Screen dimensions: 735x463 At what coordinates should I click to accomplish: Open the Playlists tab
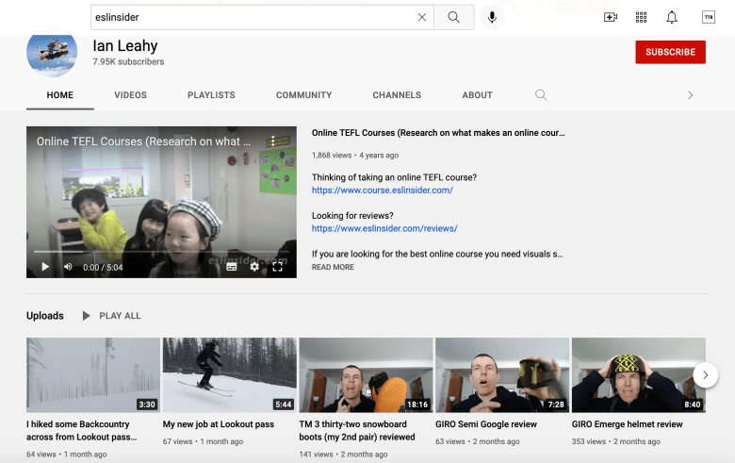211,95
